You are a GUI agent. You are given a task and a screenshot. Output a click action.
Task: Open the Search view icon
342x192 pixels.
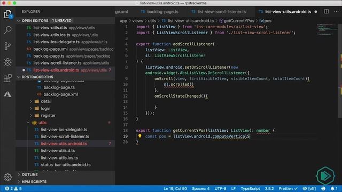(x=8, y=30)
